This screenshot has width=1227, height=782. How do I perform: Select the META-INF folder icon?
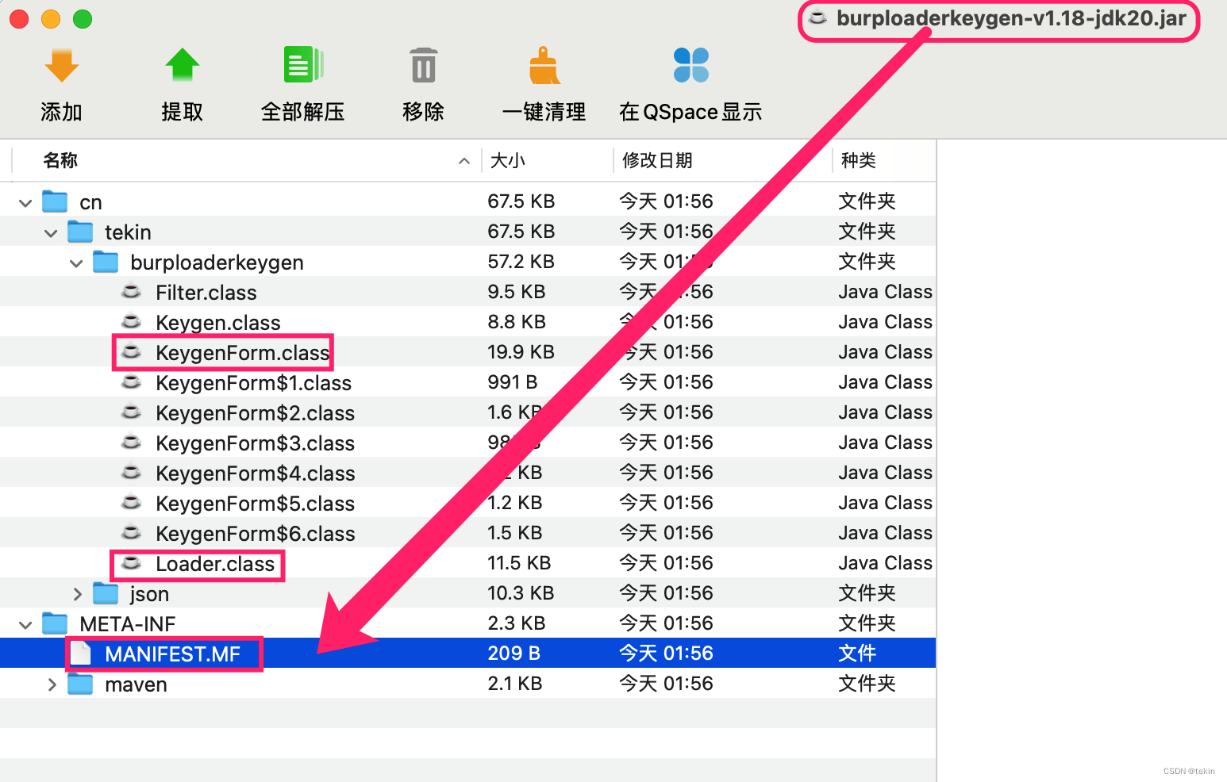55,623
